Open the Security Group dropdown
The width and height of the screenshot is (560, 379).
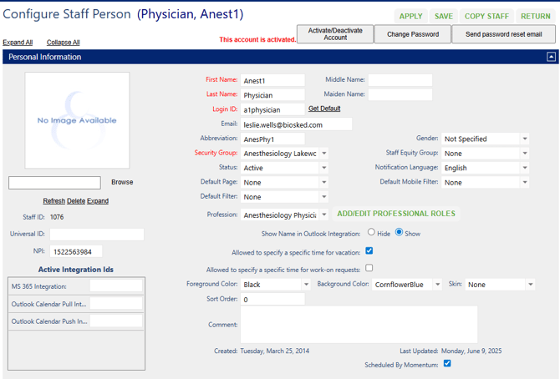[x=285, y=154]
